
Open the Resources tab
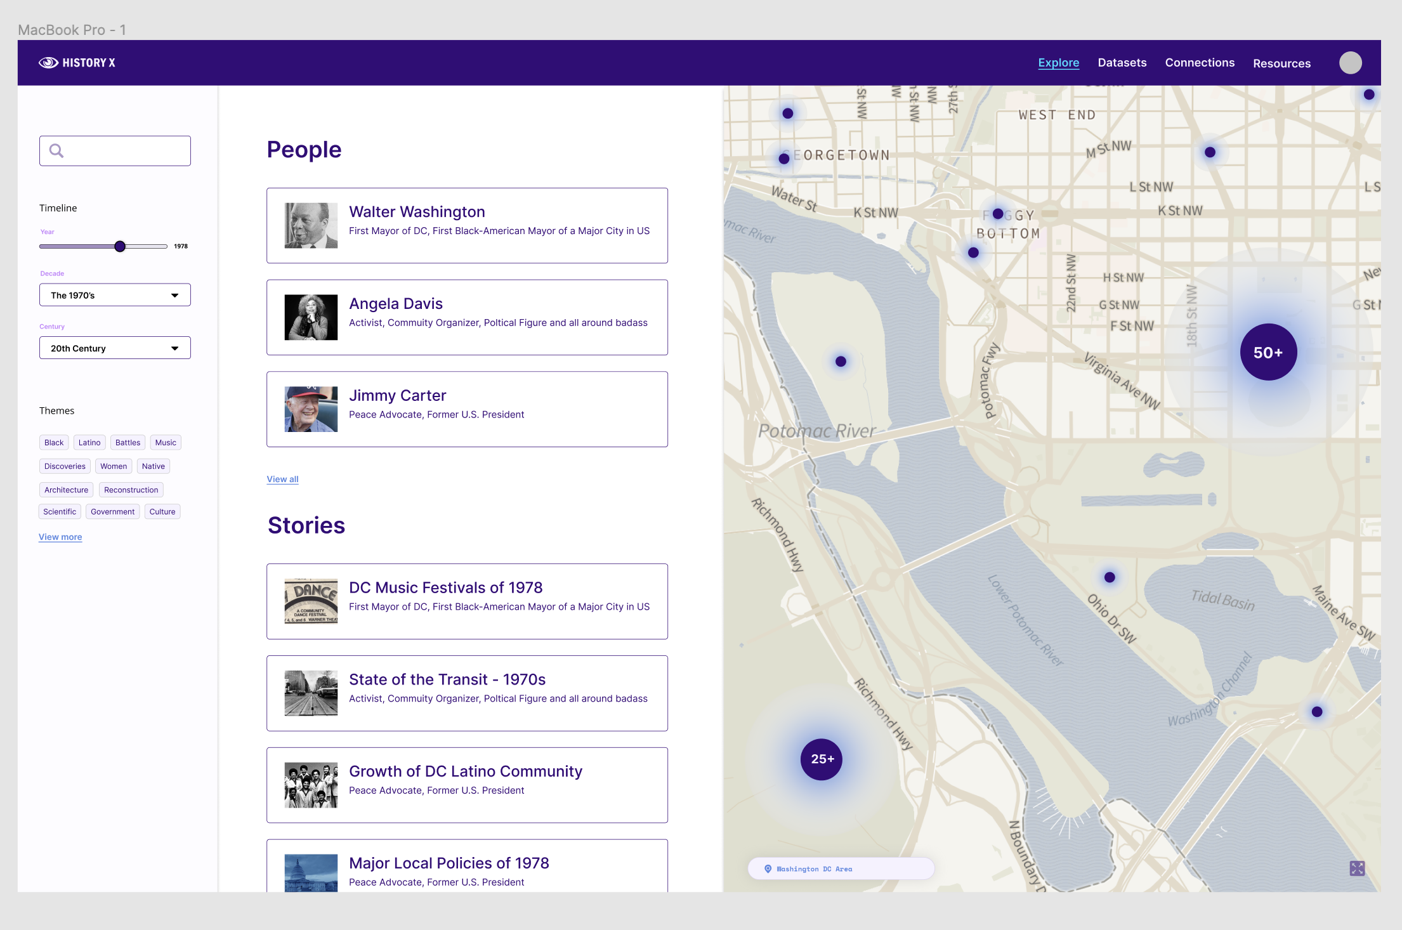tap(1281, 63)
